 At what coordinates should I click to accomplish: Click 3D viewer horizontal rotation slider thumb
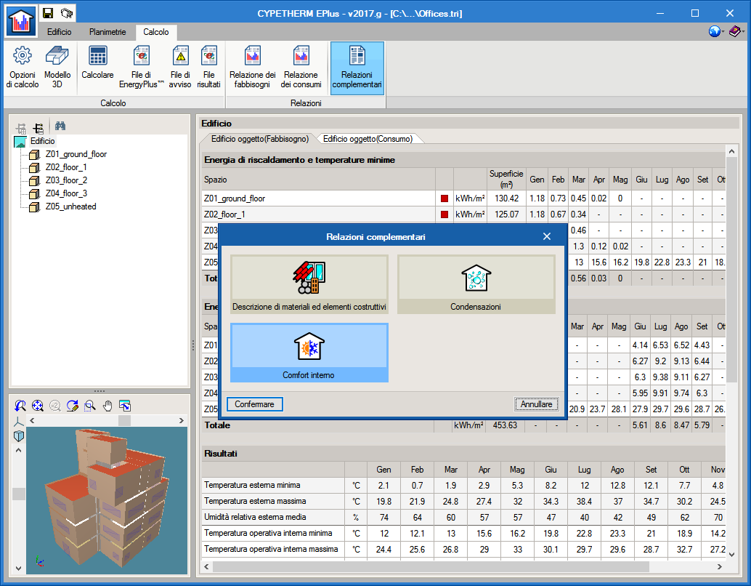click(124, 420)
